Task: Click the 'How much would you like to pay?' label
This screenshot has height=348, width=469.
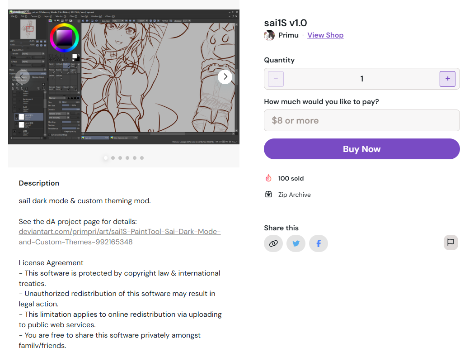Action: [x=321, y=102]
